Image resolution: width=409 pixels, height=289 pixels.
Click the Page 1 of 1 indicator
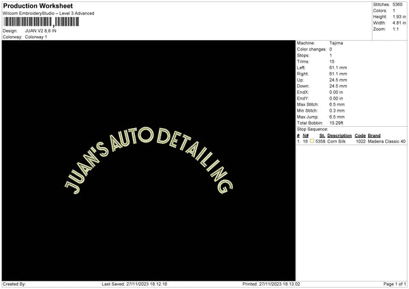(395, 284)
